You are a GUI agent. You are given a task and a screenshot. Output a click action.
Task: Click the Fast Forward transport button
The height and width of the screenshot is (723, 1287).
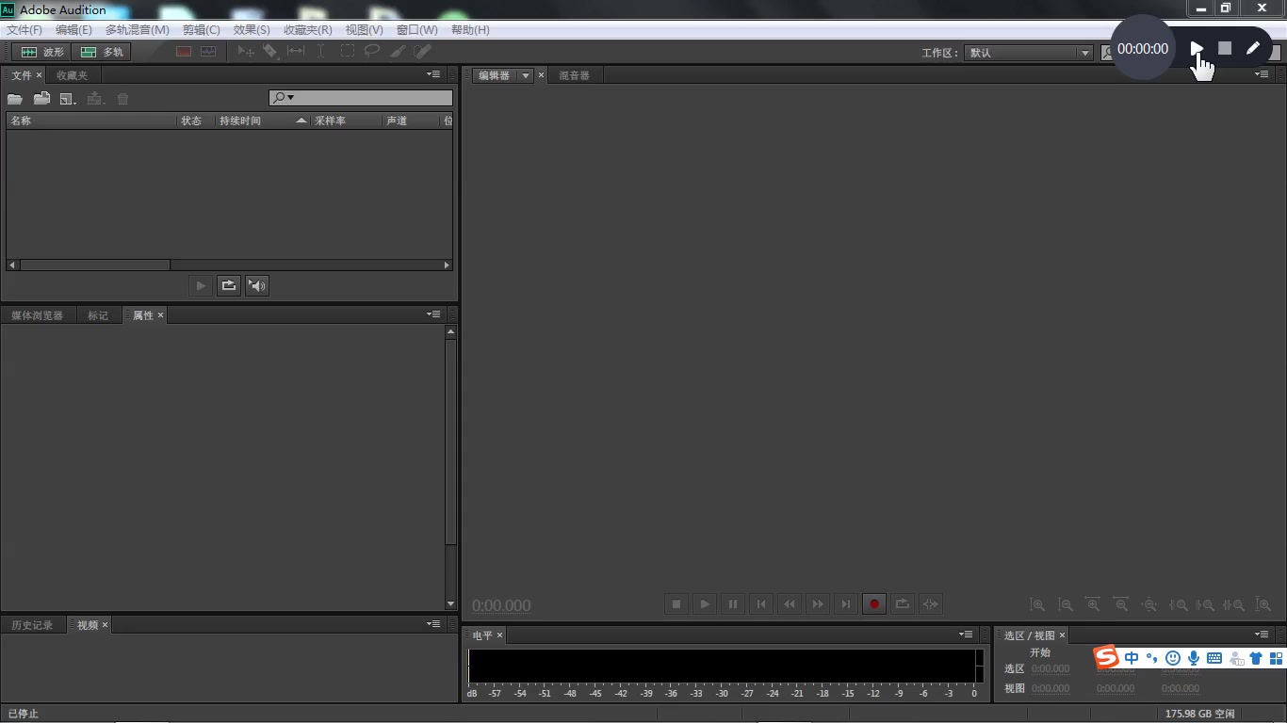point(818,604)
